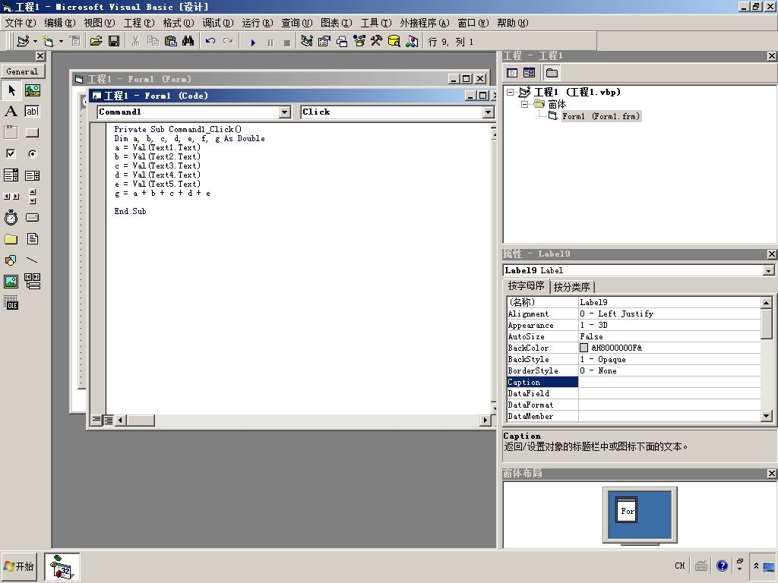Select the Line control tool
778x583 pixels.
coord(32,260)
